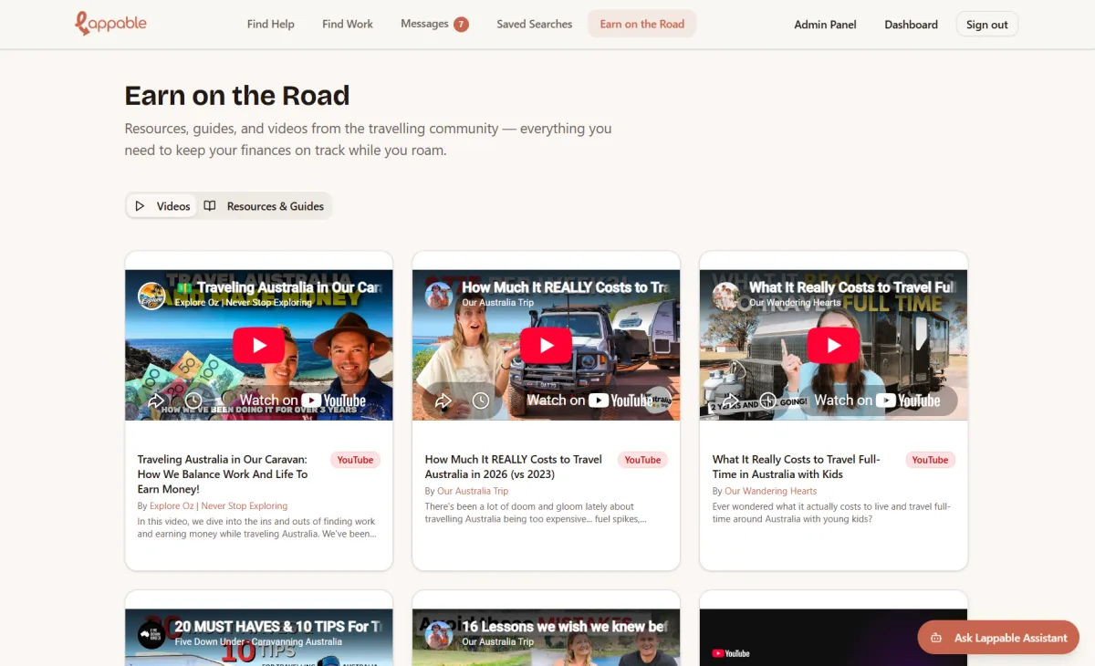Click YouTube tag on Traveling Australia card

tap(355, 460)
